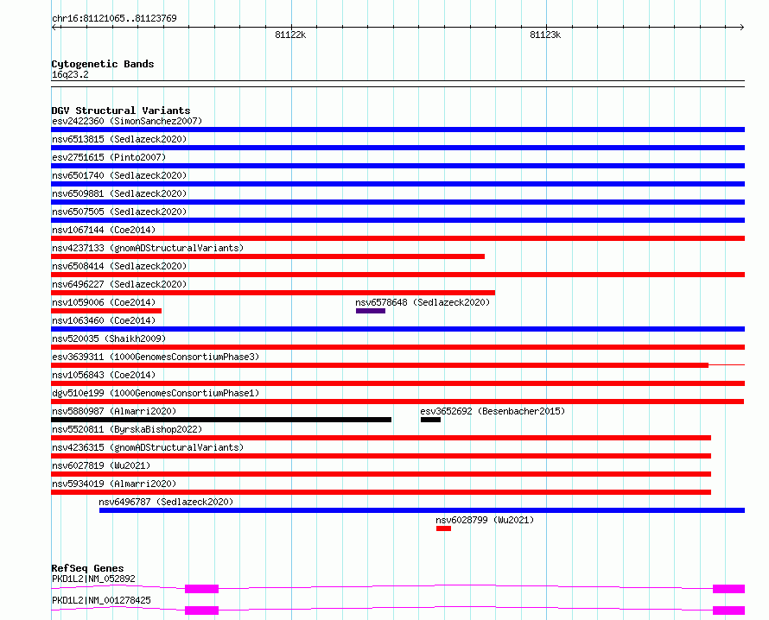Click the nsv6496227 (Sedlazeck2020) label
769x620 pixels.
(x=119, y=284)
